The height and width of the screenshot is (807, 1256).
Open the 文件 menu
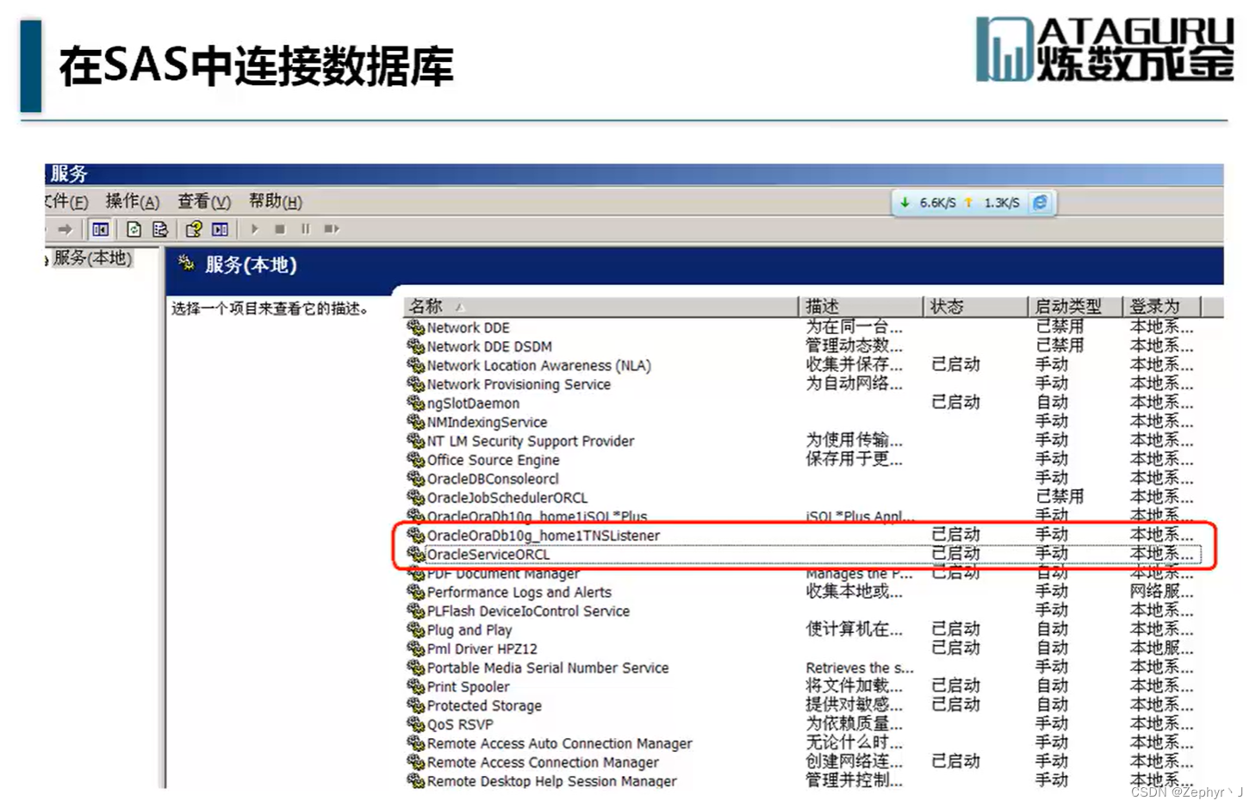point(65,202)
